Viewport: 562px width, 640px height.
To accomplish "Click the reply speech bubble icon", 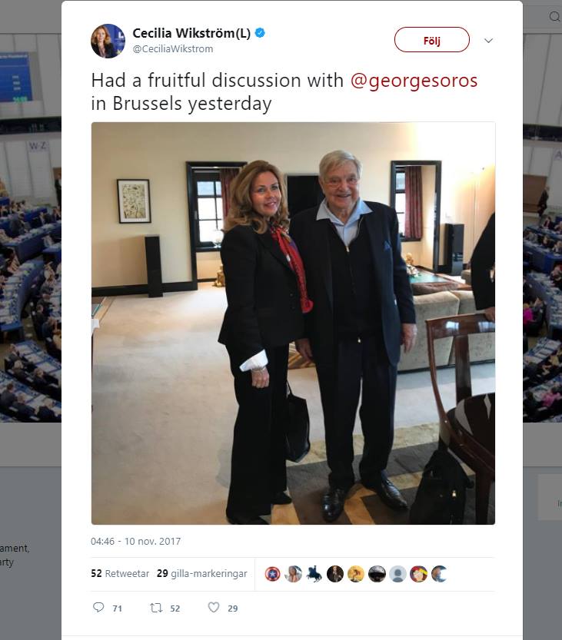I will (x=98, y=607).
